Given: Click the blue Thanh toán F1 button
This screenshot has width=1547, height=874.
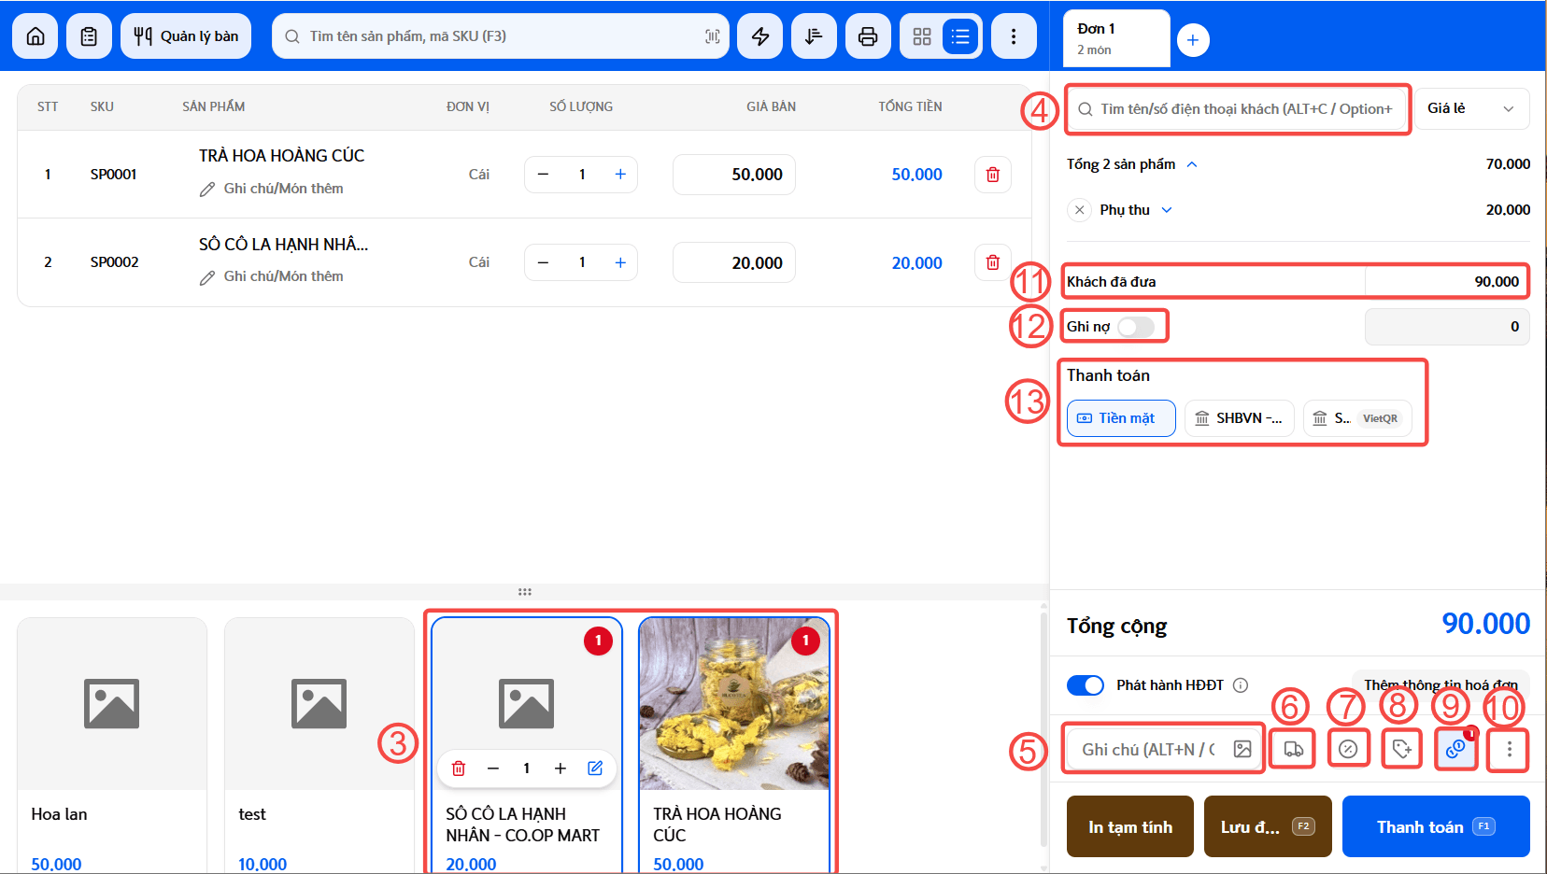Looking at the screenshot, I should [1436, 826].
